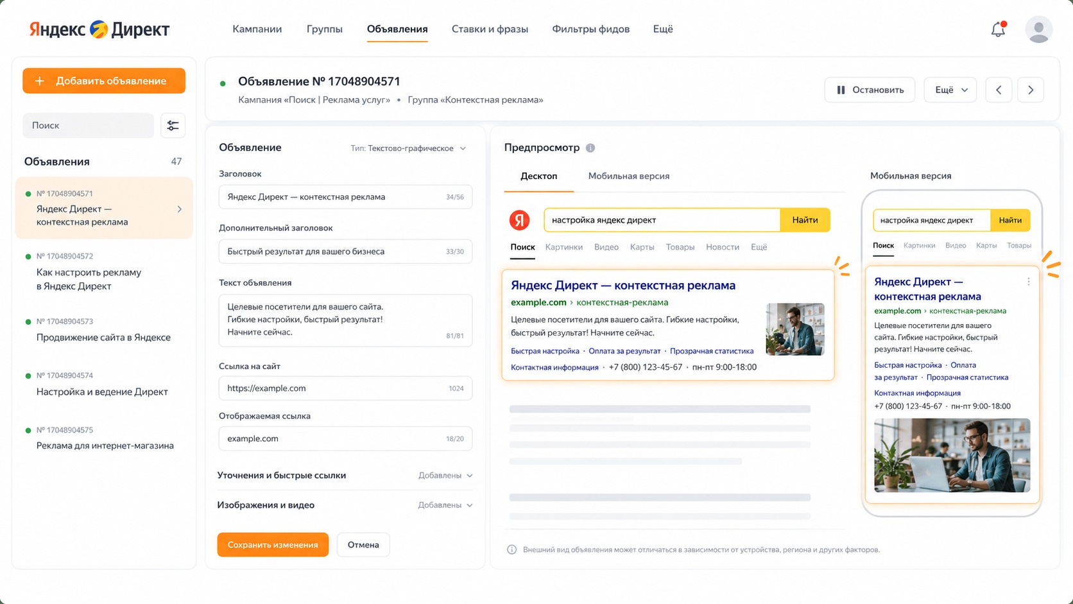Image resolution: width=1073 pixels, height=604 pixels.
Task: Open the Ещё item in top navigation
Action: click(x=663, y=29)
